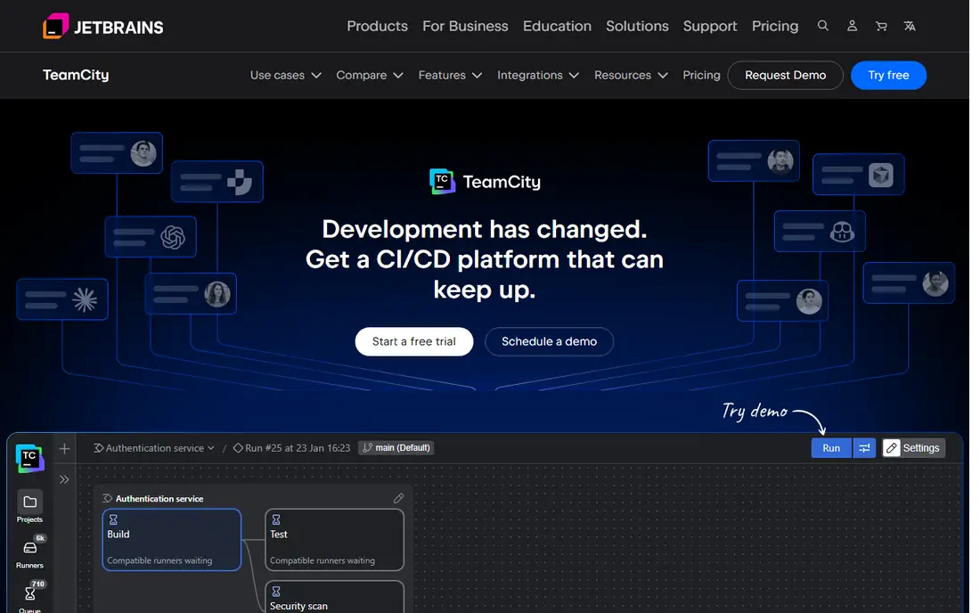Click the TeamCity logo in demo sidebar
This screenshot has height=613, width=980.
point(29,459)
